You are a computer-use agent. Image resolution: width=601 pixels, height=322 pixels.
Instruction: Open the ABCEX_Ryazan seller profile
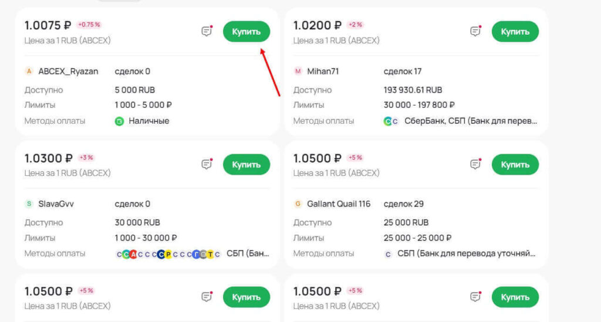68,72
